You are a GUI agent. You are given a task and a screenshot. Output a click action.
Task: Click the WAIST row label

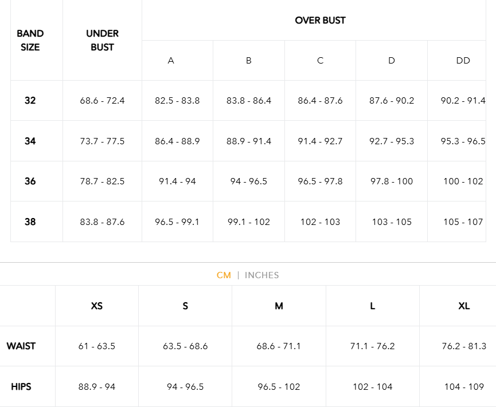[x=21, y=346]
